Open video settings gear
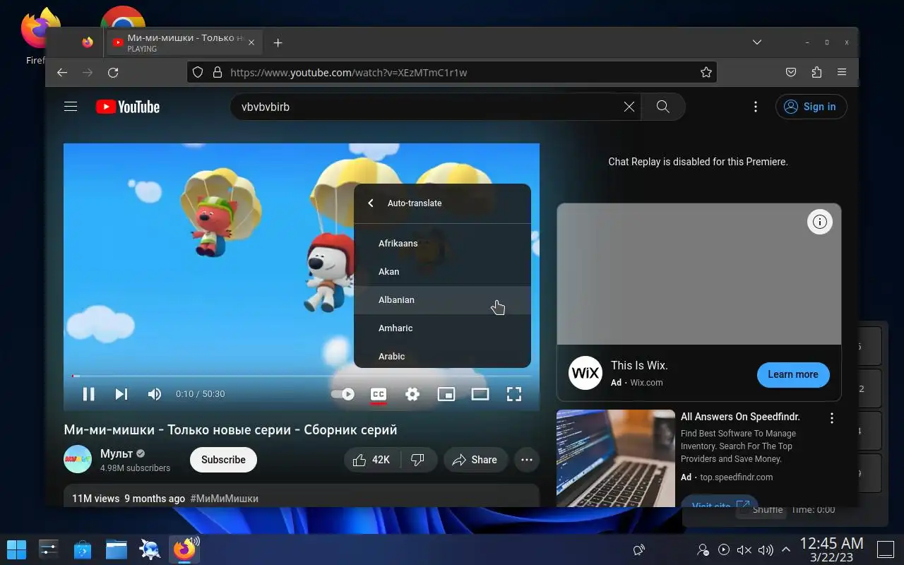This screenshot has width=904, height=565. pos(412,394)
